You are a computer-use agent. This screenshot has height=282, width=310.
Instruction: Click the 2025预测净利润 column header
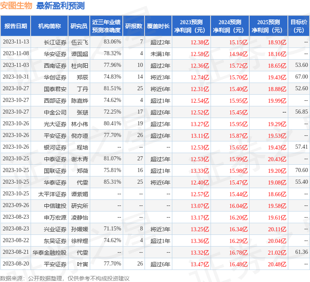tap(269, 26)
